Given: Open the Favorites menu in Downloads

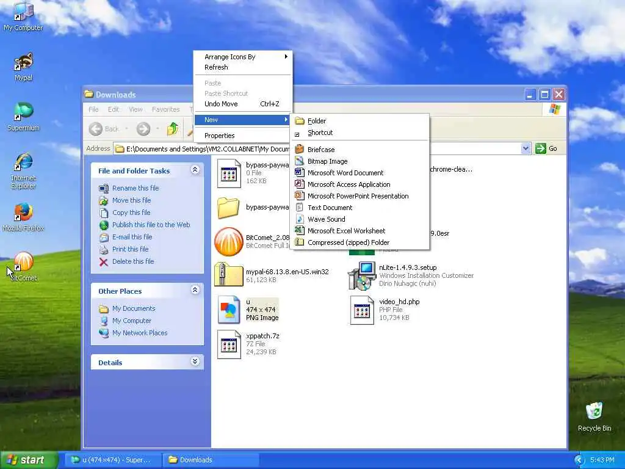Looking at the screenshot, I should tap(166, 109).
